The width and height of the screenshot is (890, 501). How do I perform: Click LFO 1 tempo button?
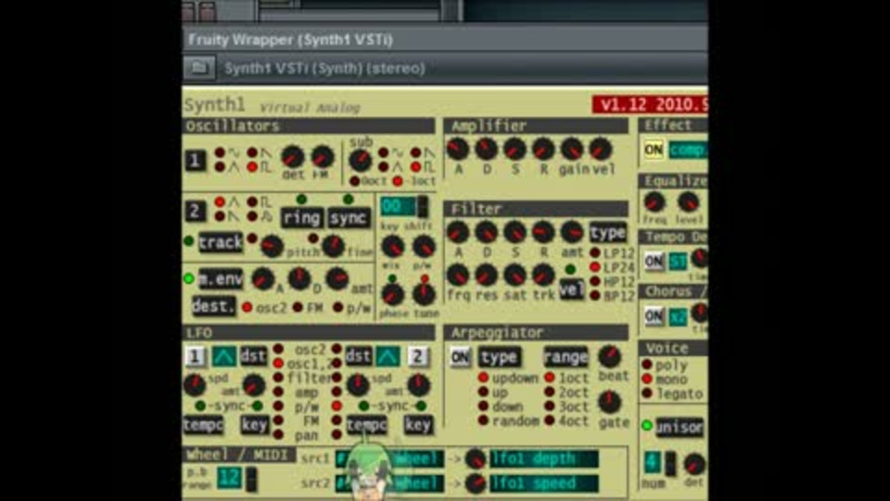tap(204, 424)
